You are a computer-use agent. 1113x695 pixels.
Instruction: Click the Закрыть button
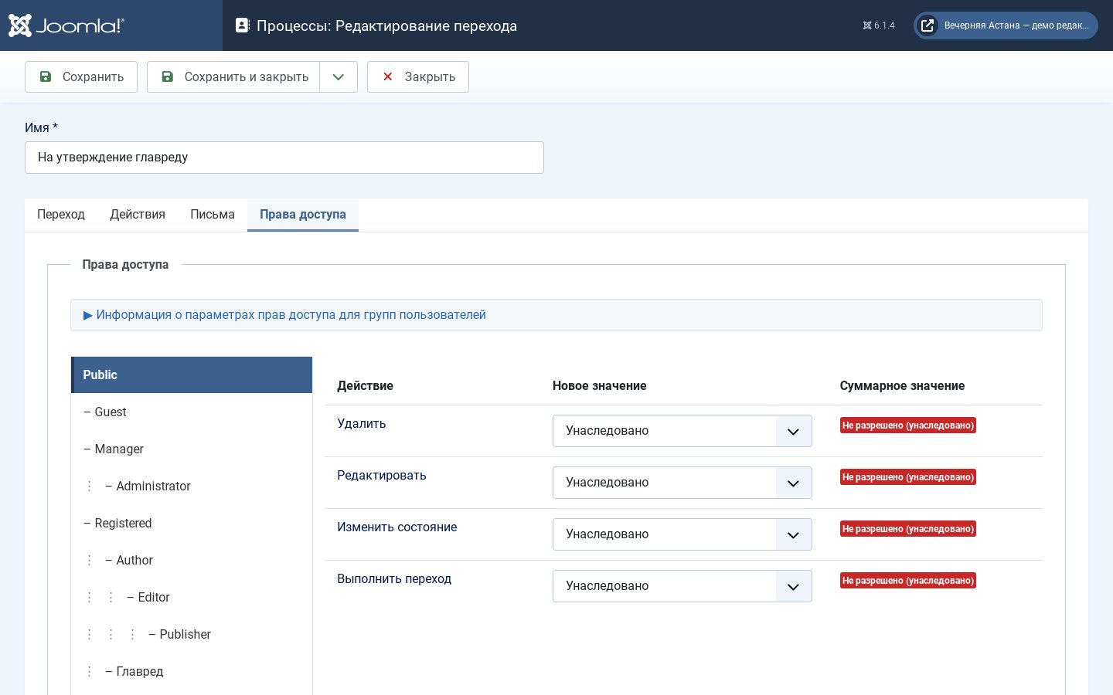click(418, 76)
